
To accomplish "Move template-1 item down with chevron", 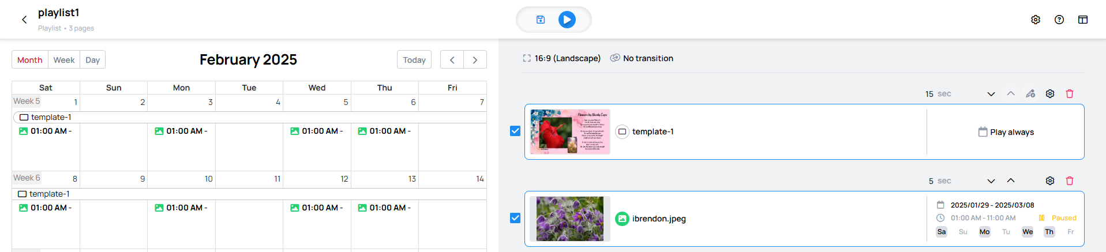I will pos(991,94).
